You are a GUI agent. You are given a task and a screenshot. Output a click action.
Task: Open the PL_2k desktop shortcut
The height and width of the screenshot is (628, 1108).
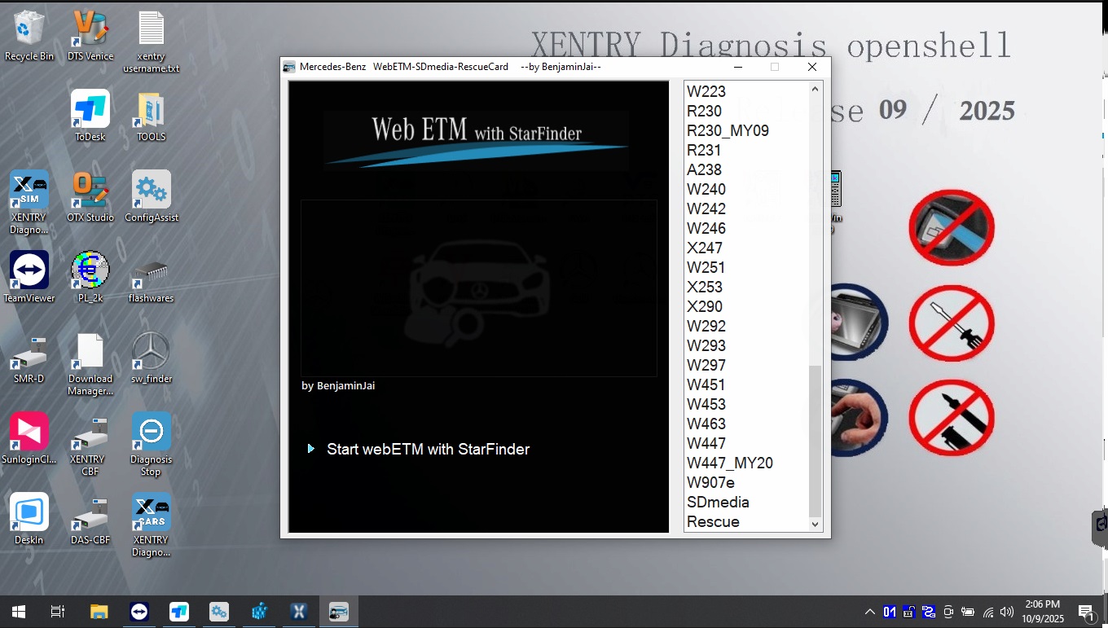pos(90,271)
